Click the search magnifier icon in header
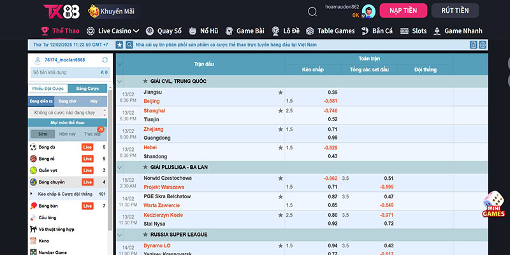Image resolution: width=510 pixels, height=255 pixels. click(312, 11)
